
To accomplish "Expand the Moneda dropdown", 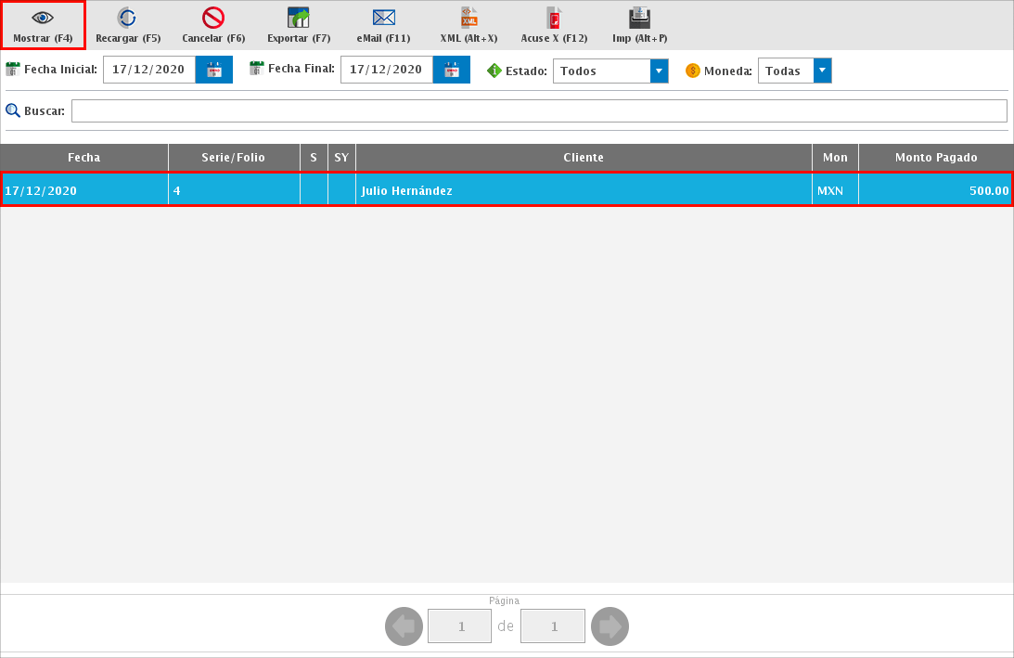I will coord(822,71).
